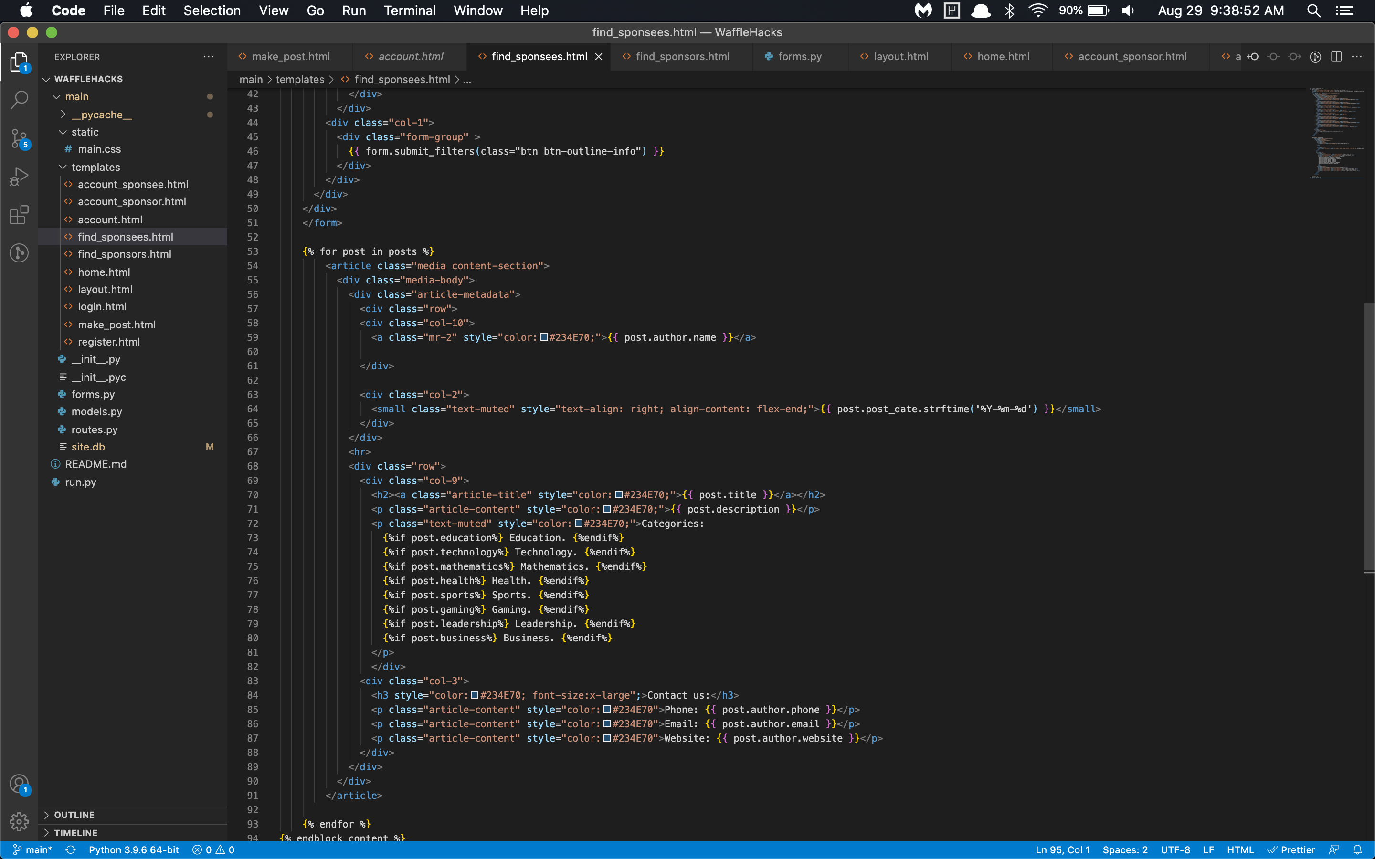Open the Search view in activity bar

19,100
